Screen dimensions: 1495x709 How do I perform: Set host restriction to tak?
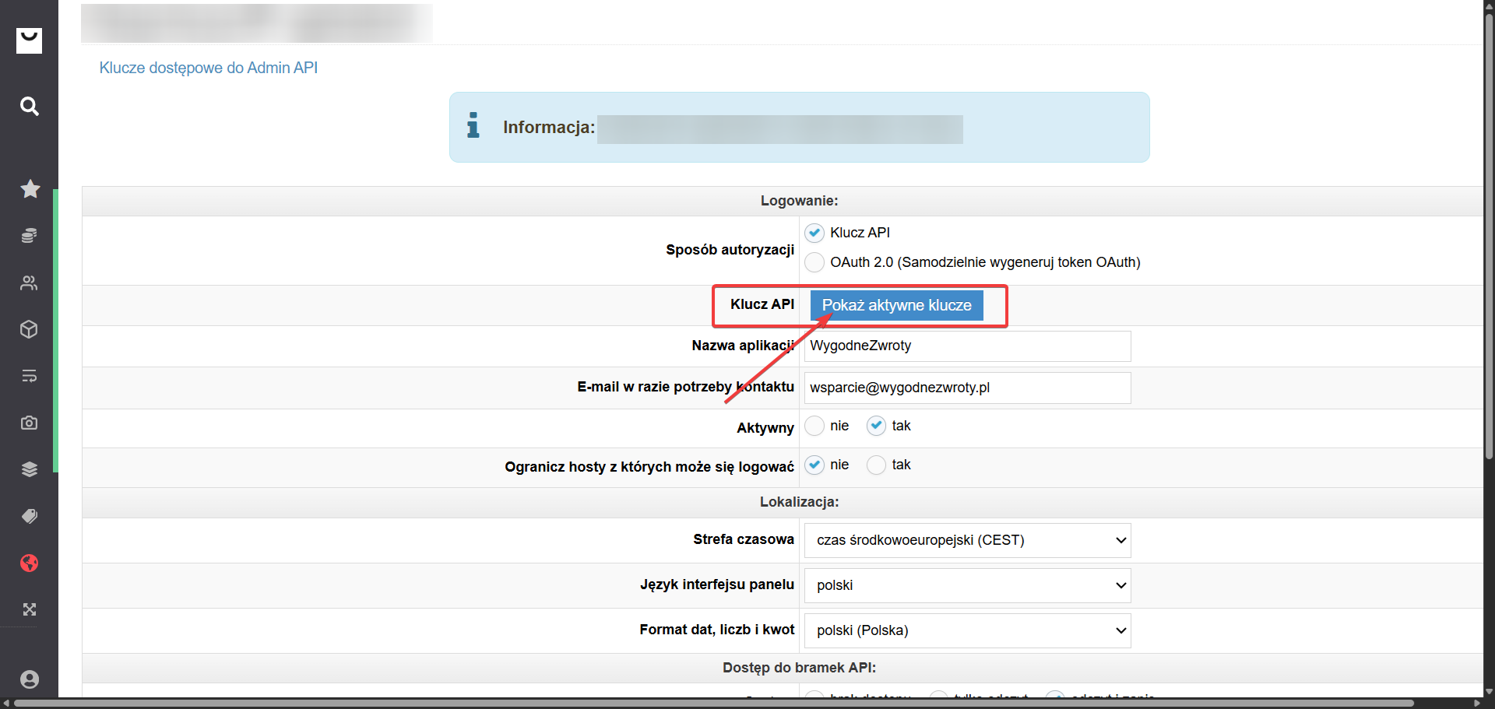(x=876, y=465)
